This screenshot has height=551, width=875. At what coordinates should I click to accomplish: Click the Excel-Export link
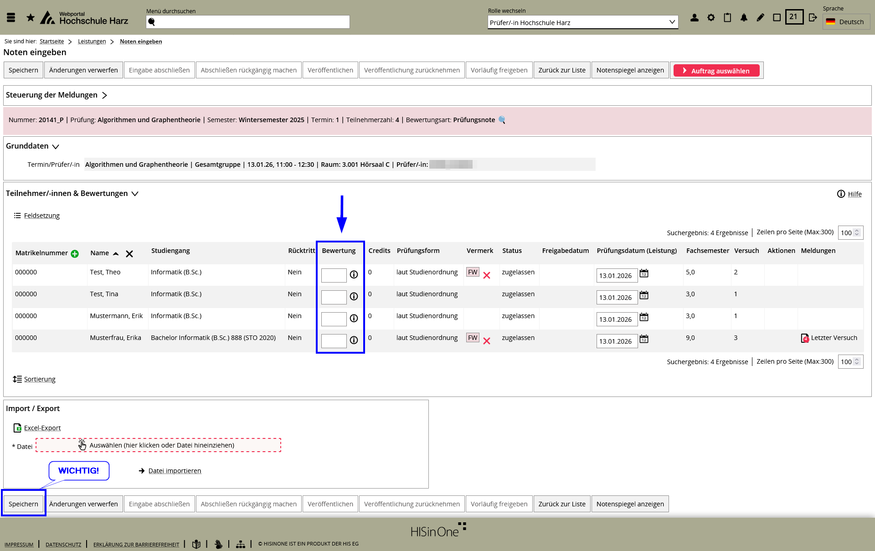42,428
